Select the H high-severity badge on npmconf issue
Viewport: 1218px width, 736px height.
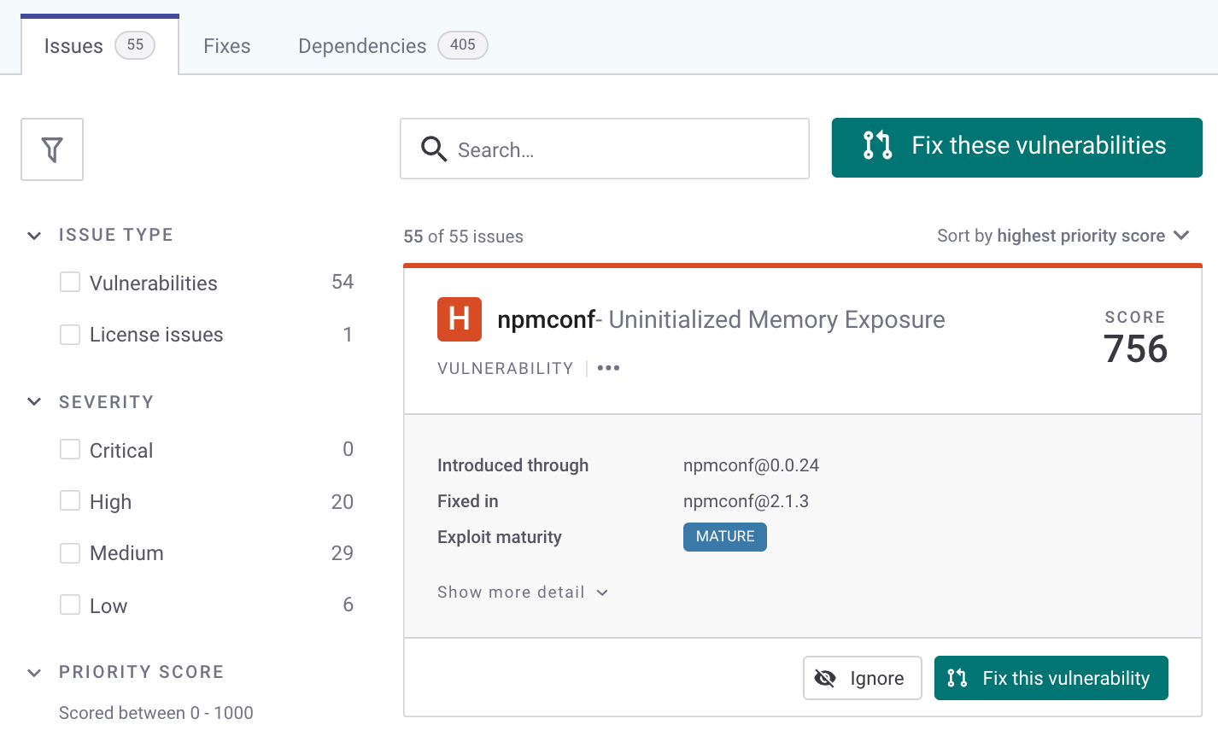459,318
